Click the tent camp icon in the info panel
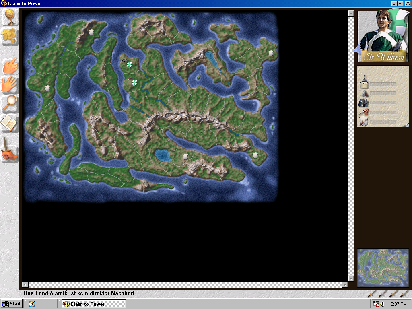 click(x=364, y=93)
